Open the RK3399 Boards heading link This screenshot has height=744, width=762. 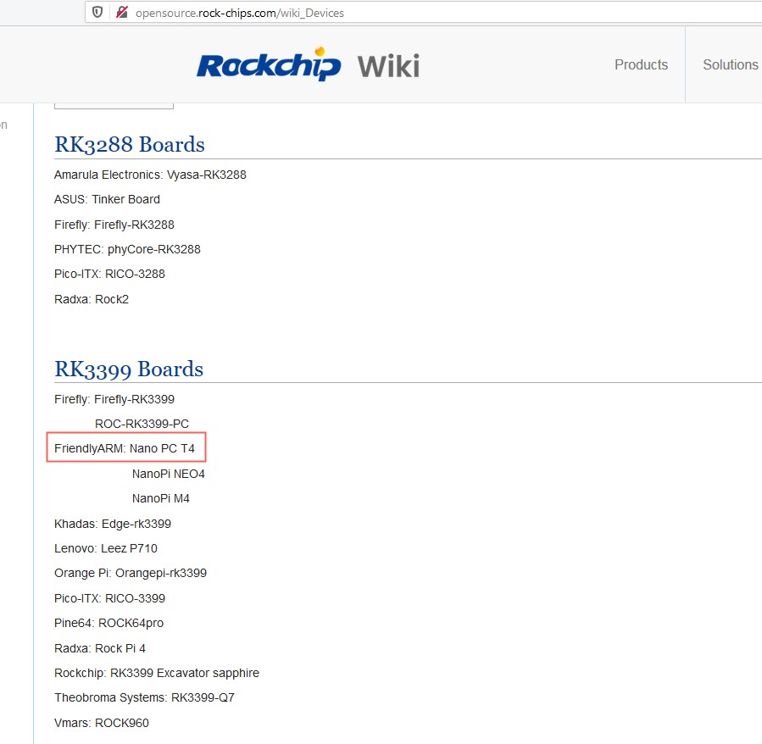tap(128, 369)
